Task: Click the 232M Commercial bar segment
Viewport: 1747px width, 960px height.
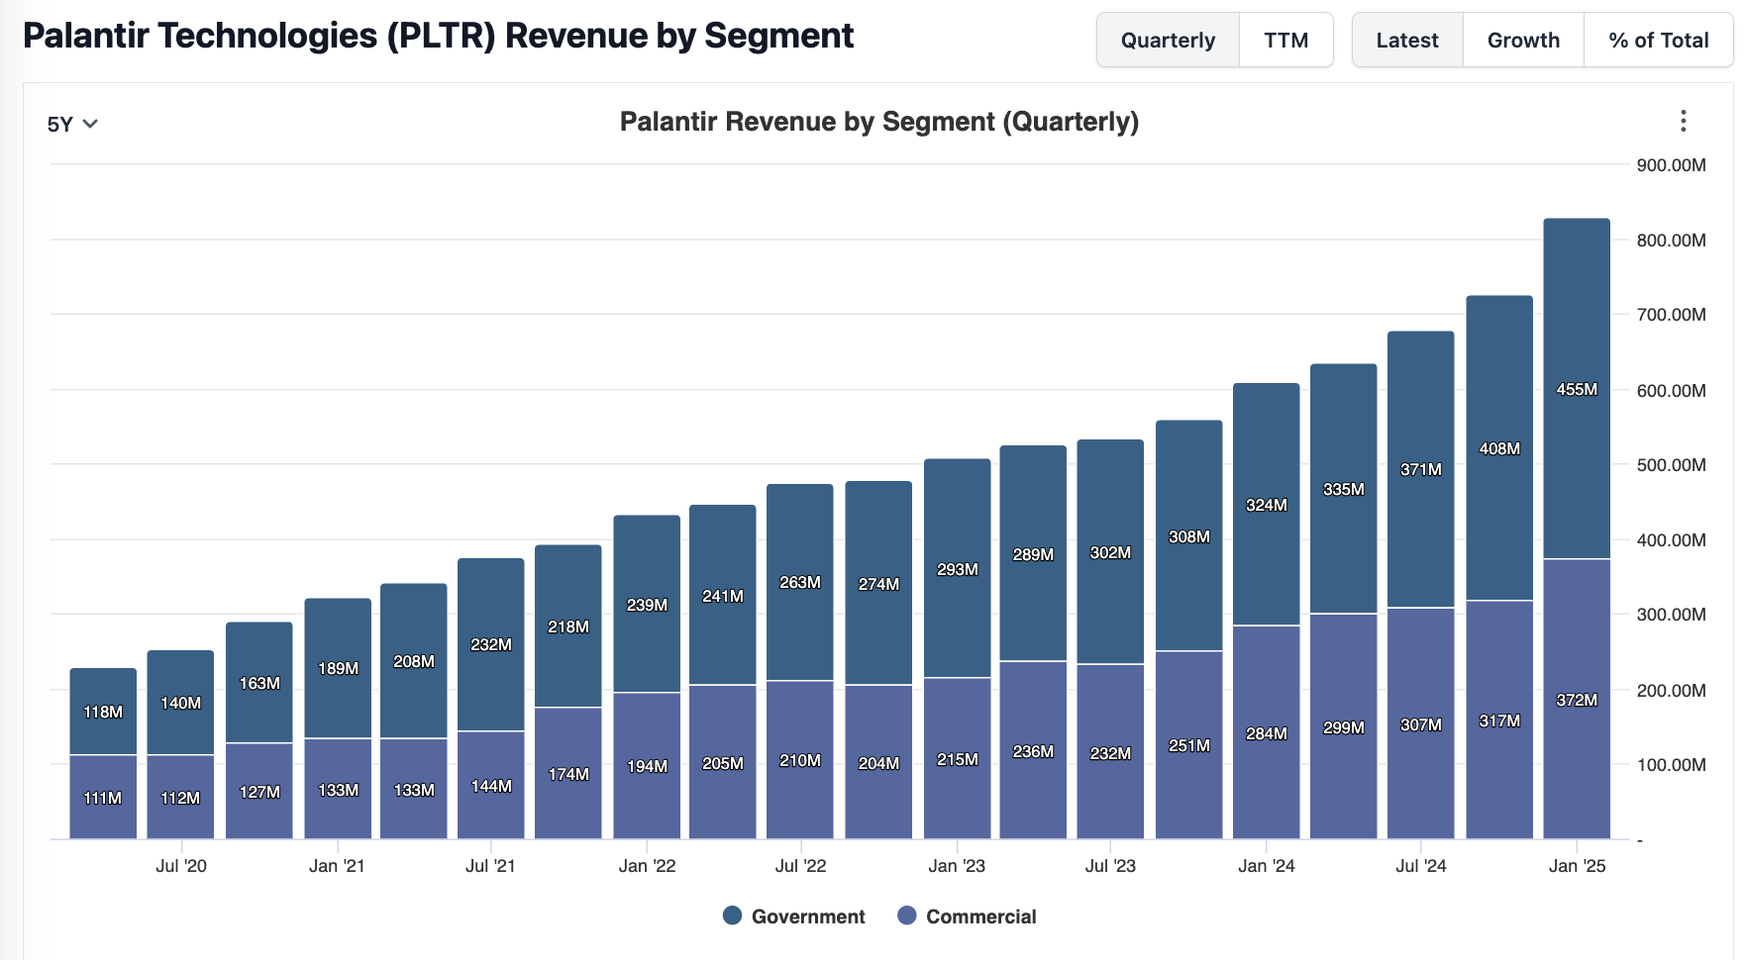Action: coord(1110,753)
